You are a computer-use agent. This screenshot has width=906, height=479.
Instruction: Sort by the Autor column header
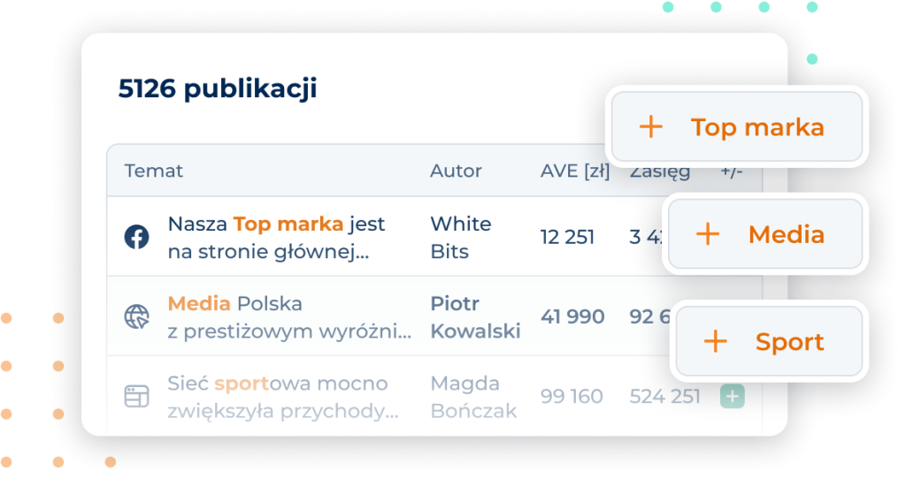point(456,171)
